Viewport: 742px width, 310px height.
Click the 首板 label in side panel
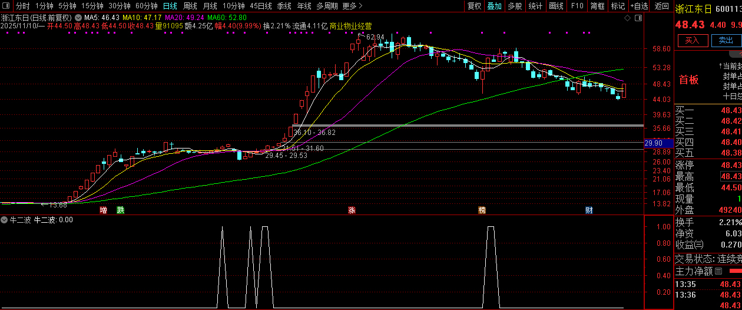click(x=689, y=80)
